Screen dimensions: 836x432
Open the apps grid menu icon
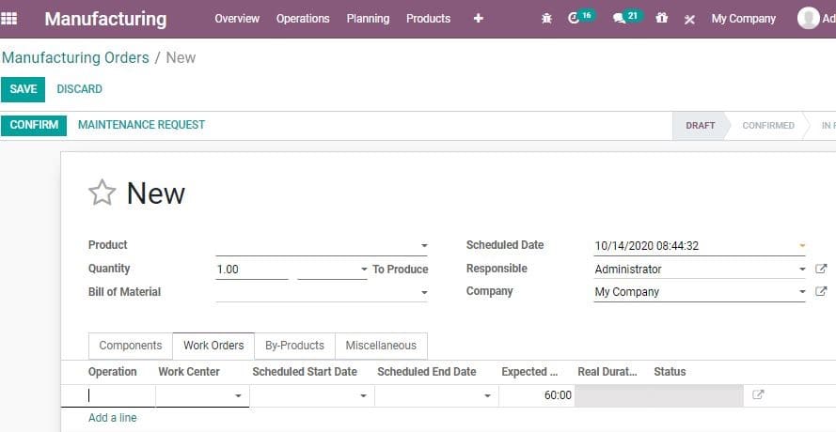coord(8,19)
